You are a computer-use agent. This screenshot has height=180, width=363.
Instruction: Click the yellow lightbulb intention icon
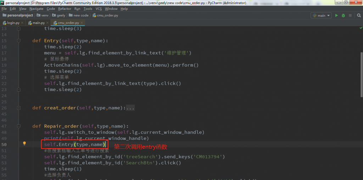pos(24,144)
